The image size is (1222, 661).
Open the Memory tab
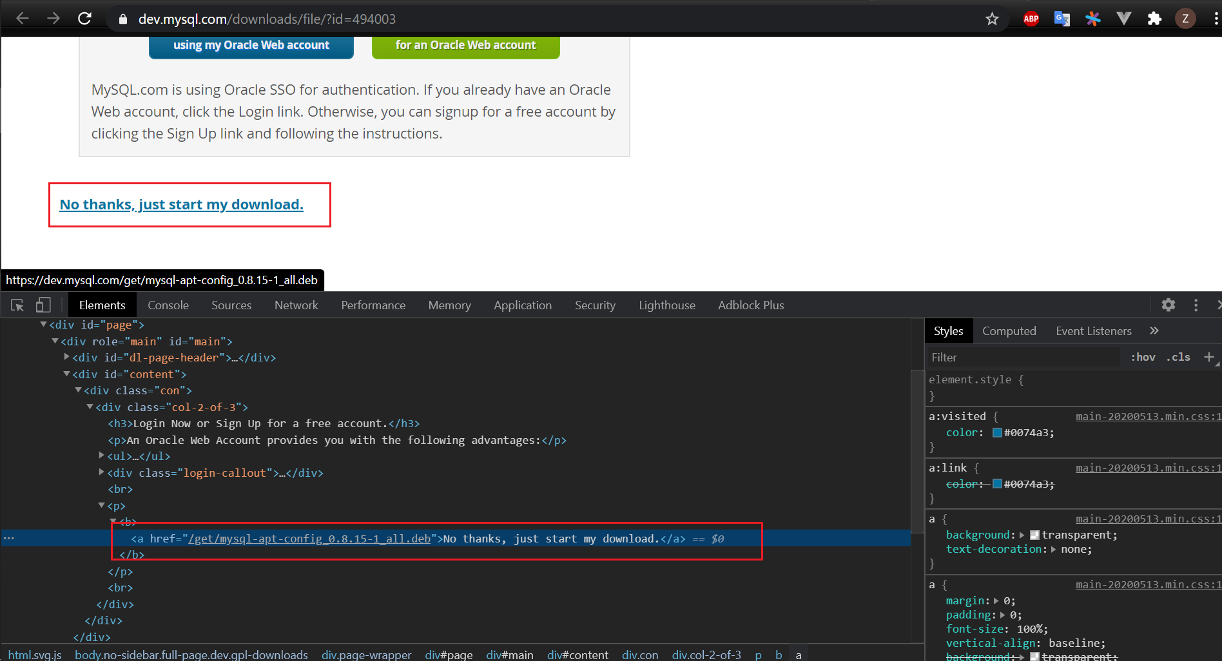point(449,305)
